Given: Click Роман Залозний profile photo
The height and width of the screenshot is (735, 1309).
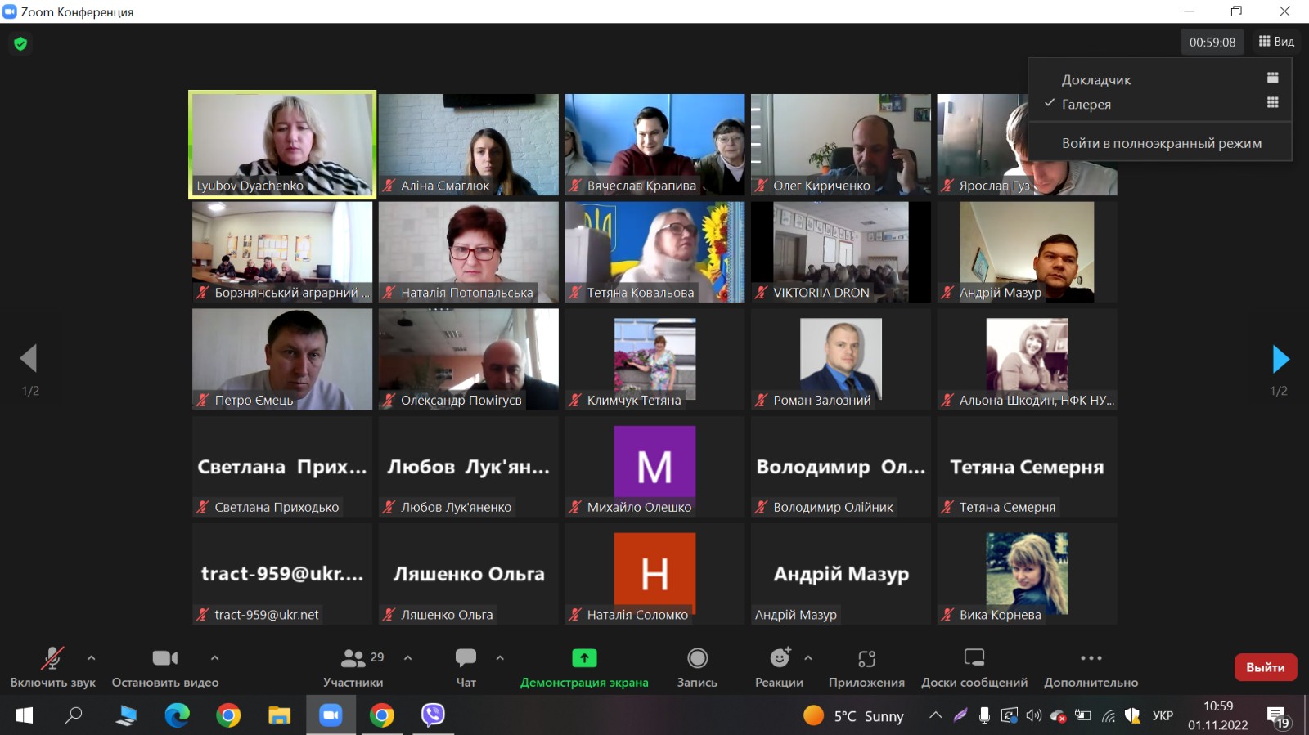Looking at the screenshot, I should (841, 357).
